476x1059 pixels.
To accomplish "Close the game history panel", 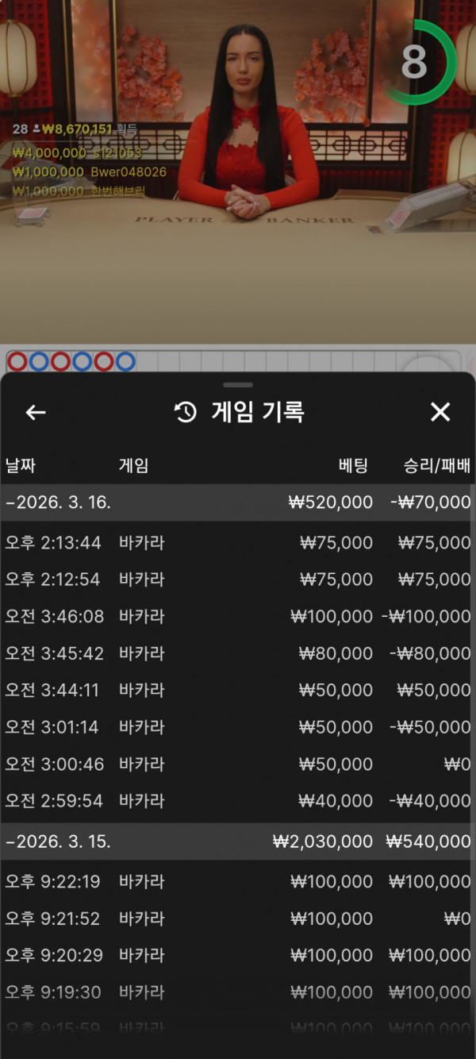I will click(440, 411).
